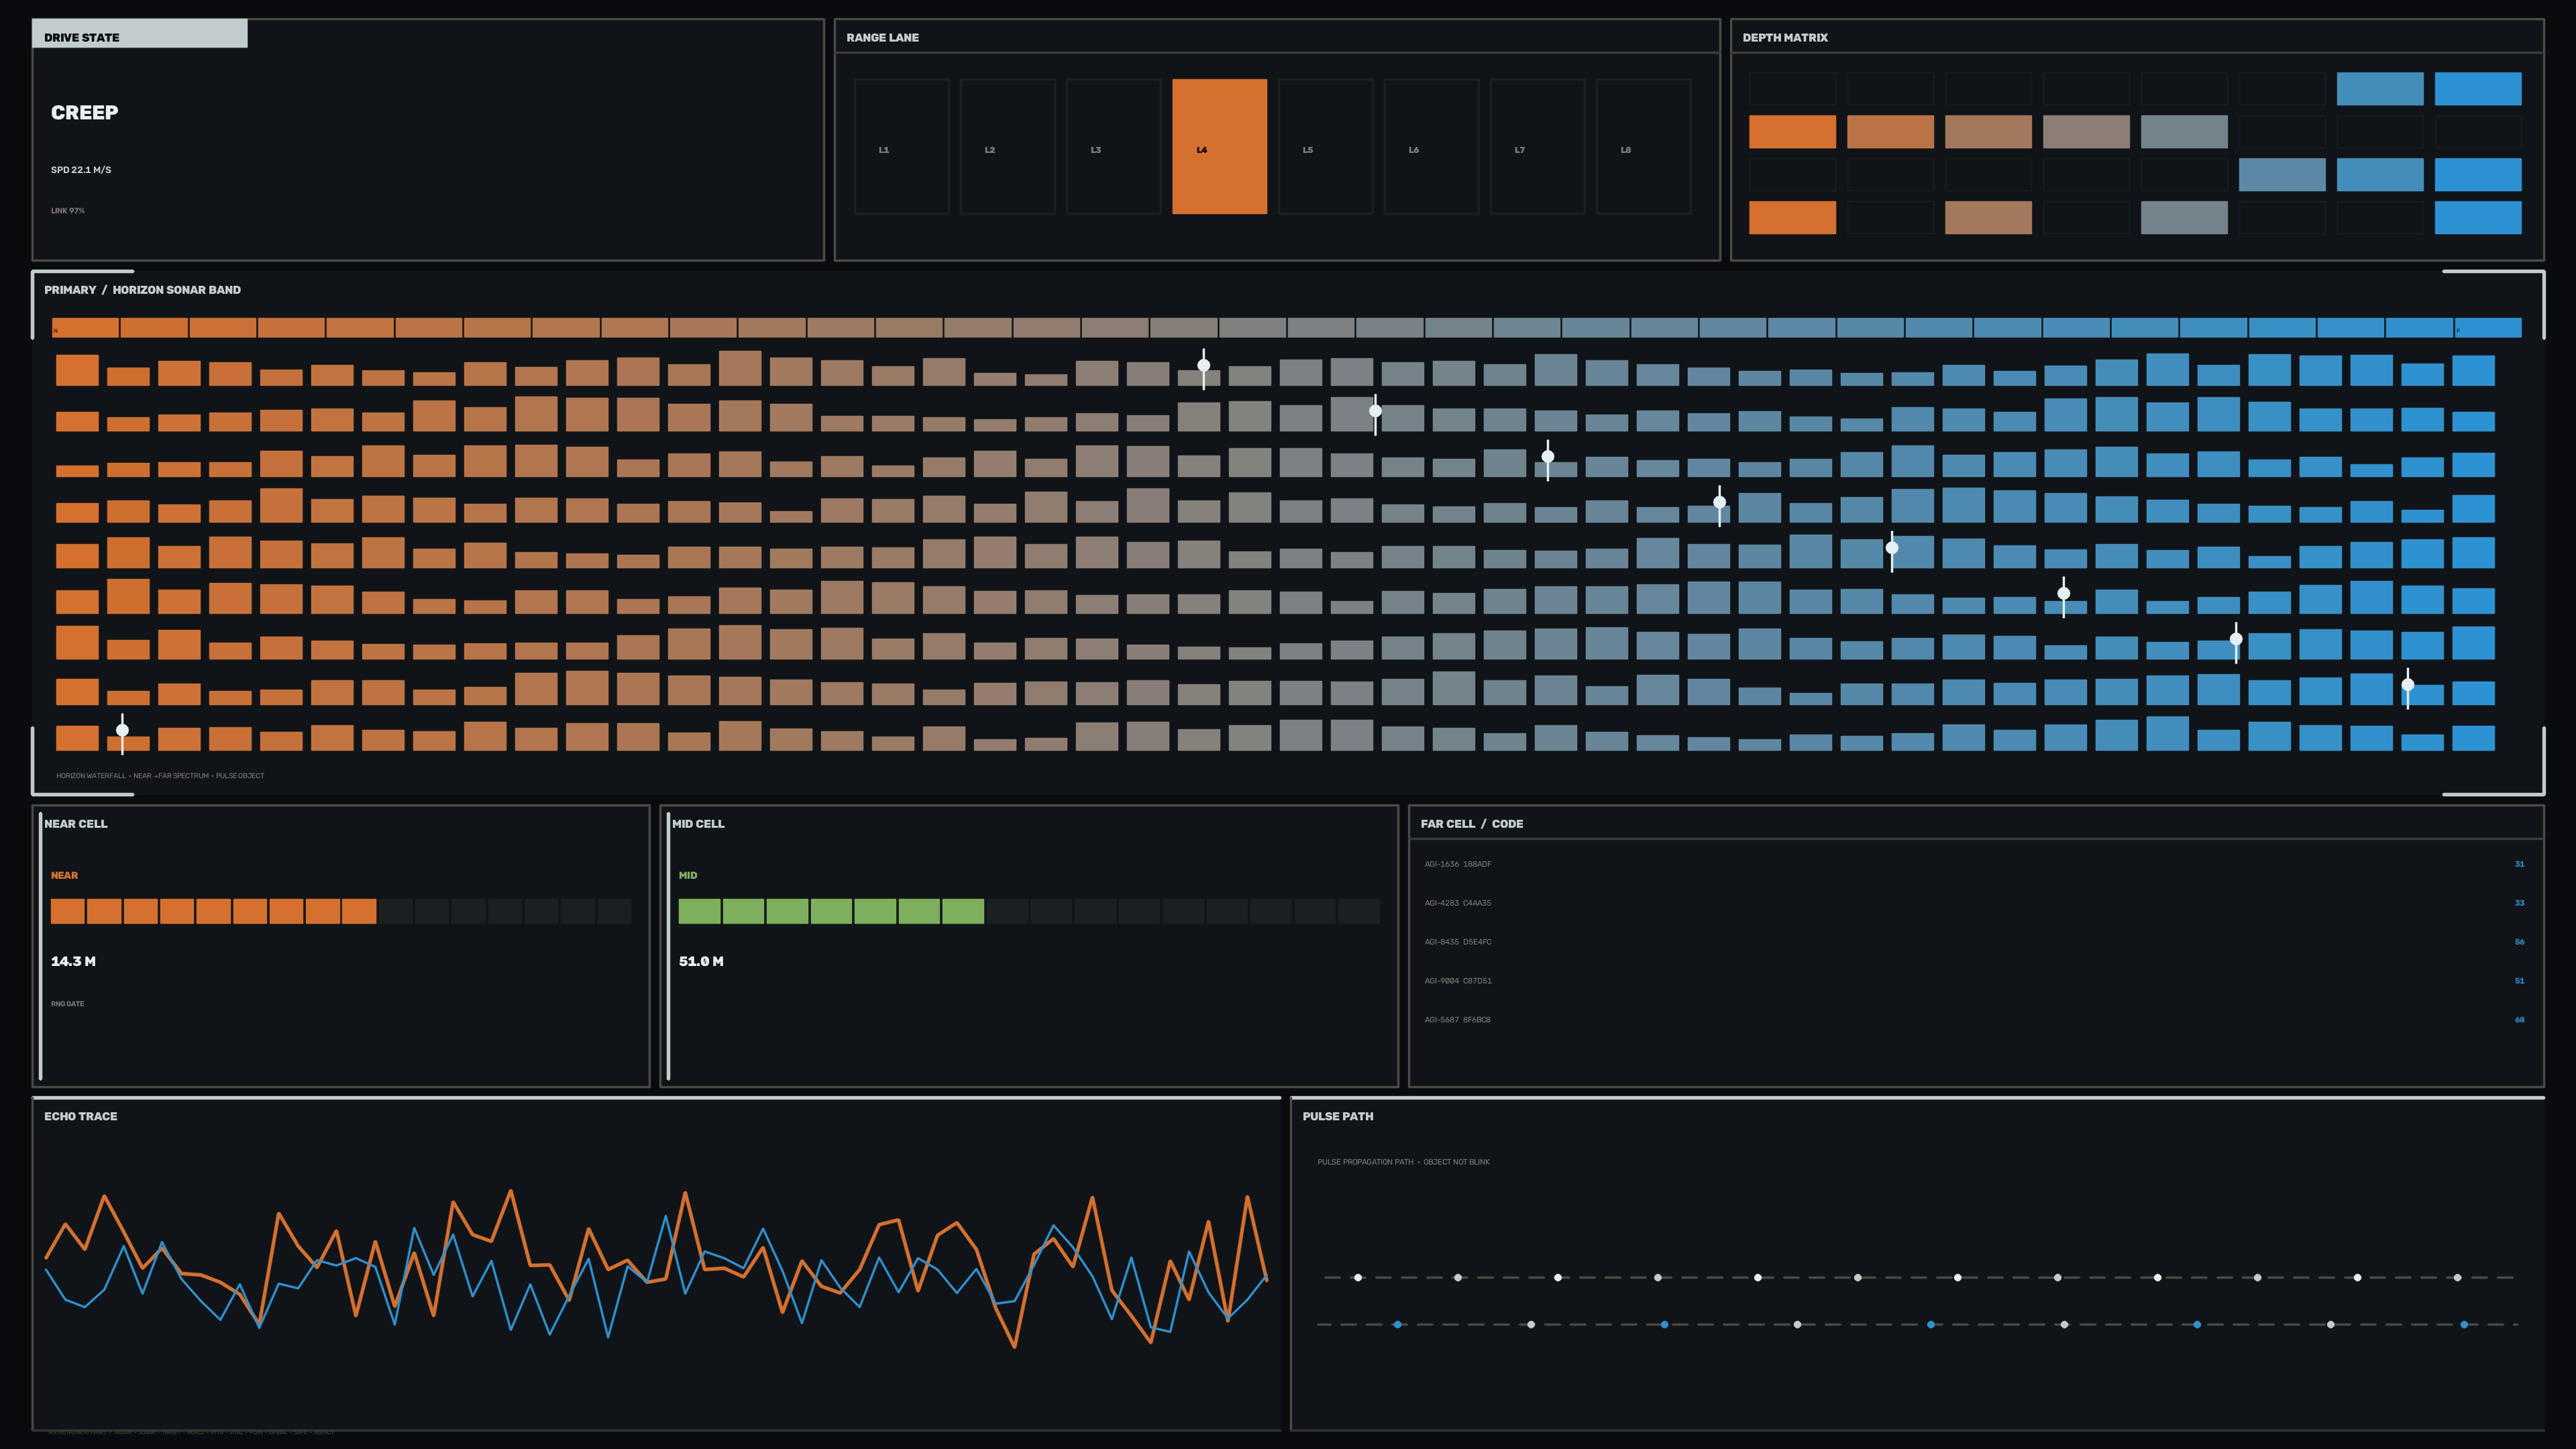Select the bottom-left orange Depth Matrix cell
Viewport: 2576px width, 1449px height.
[1792, 218]
